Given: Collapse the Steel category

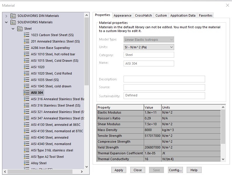Looking at the screenshot, I should [13, 29].
